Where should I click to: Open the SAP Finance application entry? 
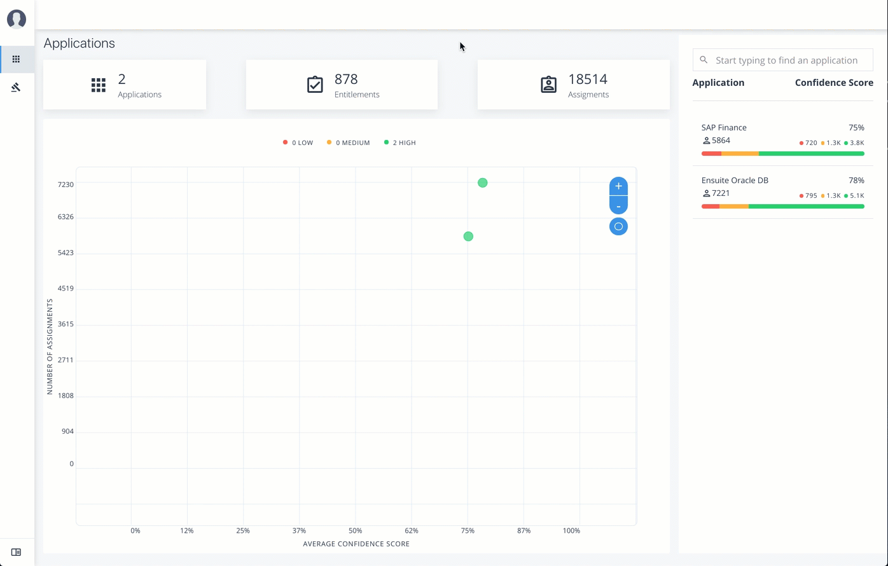(724, 128)
